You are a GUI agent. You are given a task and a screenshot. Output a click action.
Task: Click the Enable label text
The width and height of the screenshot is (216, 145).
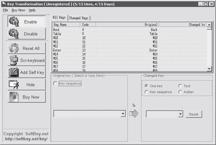pyautogui.click(x=31, y=22)
